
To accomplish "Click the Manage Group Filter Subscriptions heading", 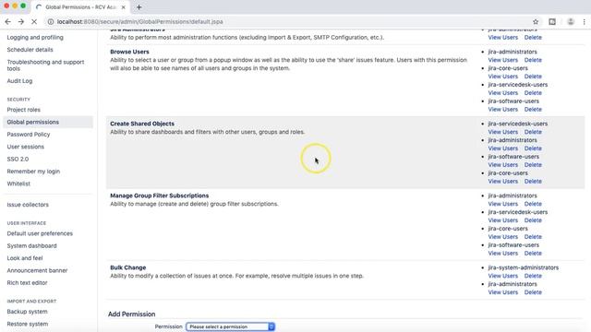I will point(159,196).
